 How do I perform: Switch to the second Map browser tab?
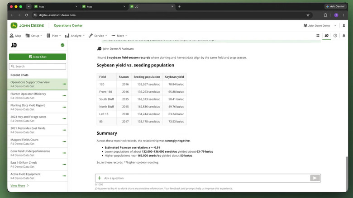click(104, 6)
